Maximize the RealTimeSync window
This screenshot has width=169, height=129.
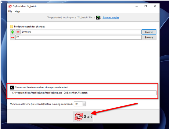tap(146, 6)
